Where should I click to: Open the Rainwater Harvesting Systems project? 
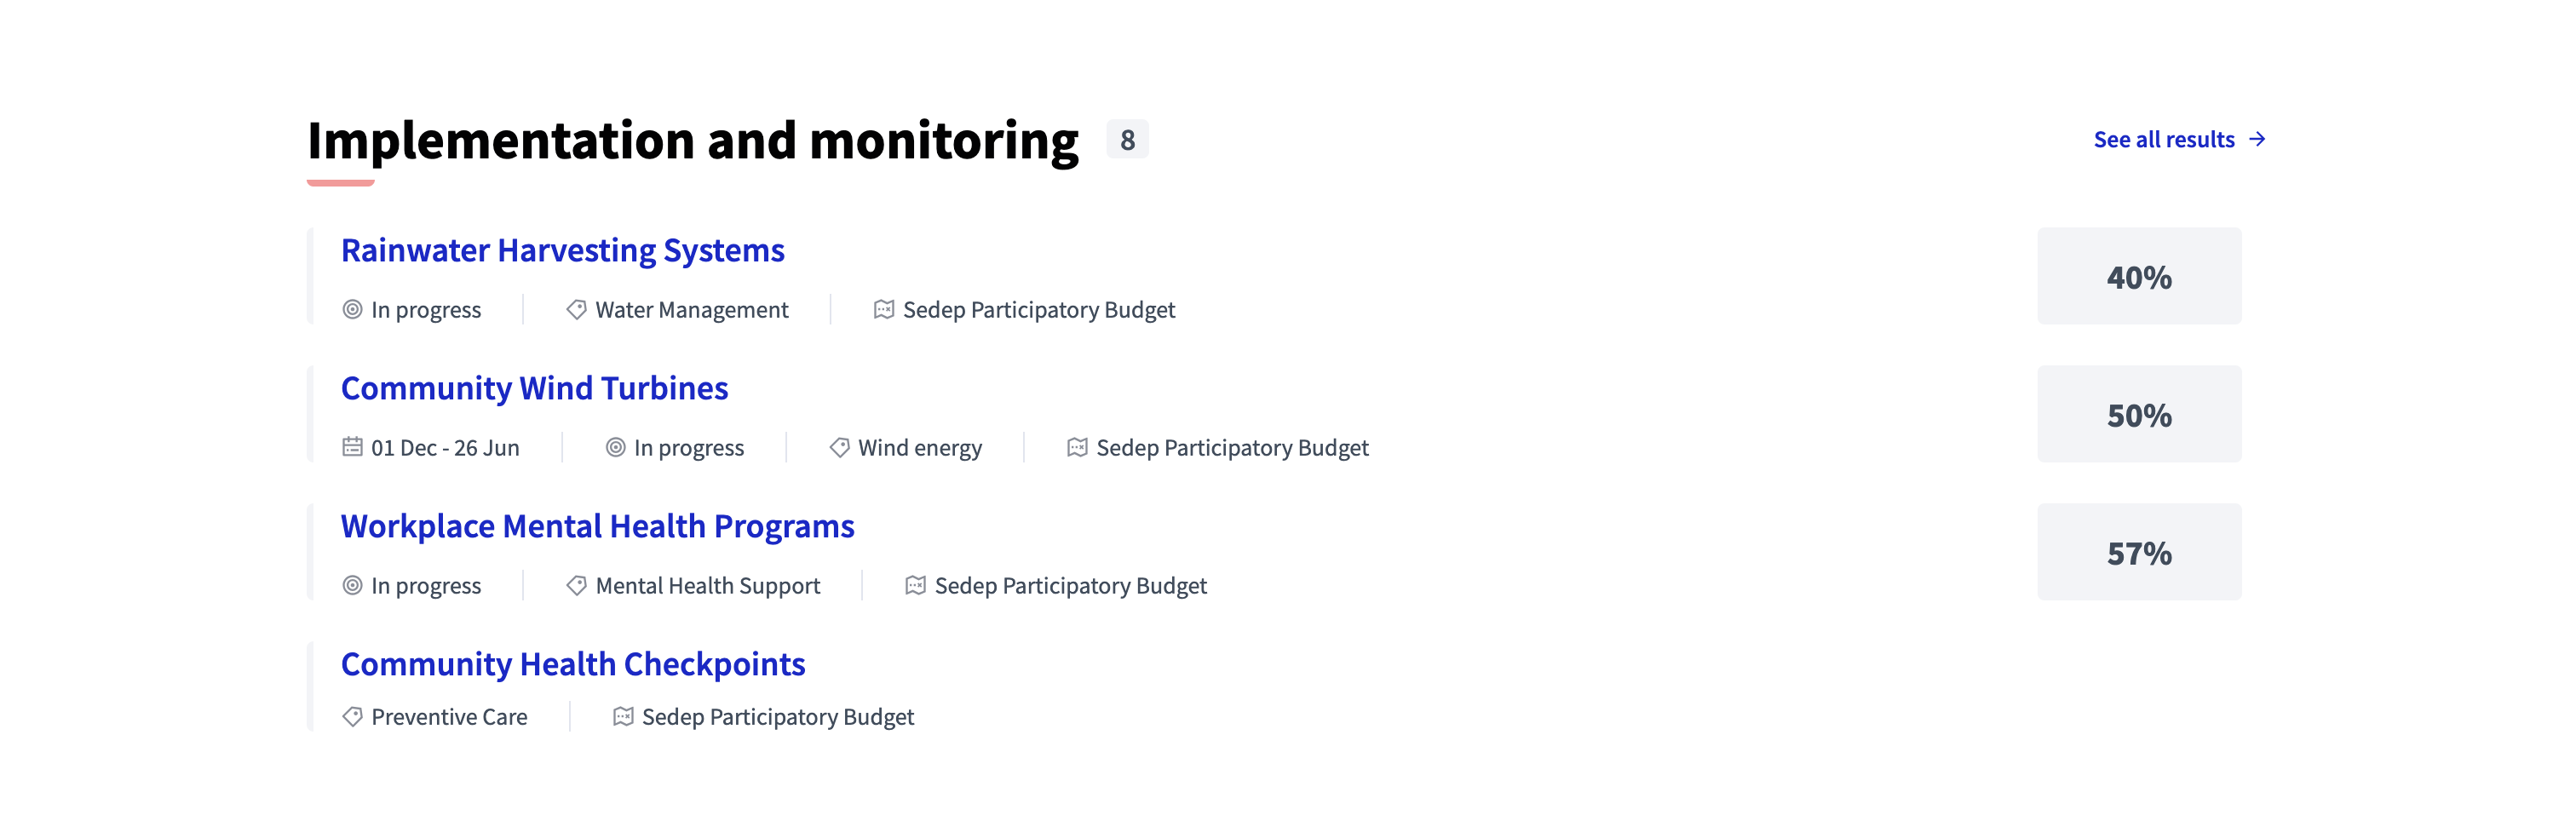point(563,251)
